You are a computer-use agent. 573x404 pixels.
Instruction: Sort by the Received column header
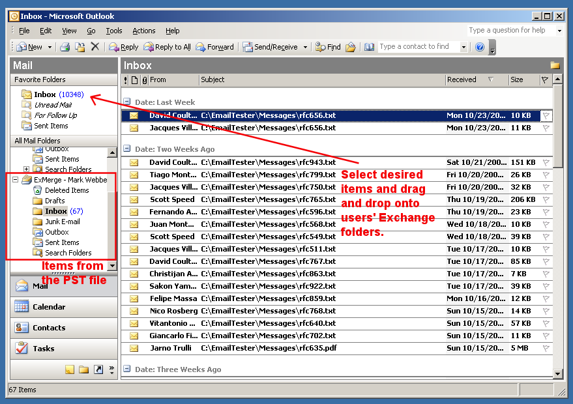tap(477, 79)
